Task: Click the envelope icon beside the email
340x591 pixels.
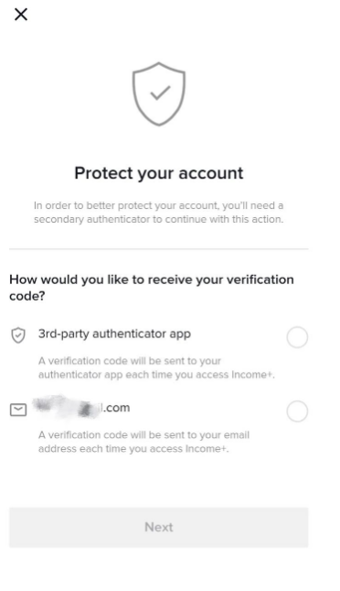Action: 18,410
